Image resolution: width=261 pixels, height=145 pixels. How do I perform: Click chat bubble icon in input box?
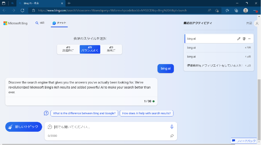(50, 127)
